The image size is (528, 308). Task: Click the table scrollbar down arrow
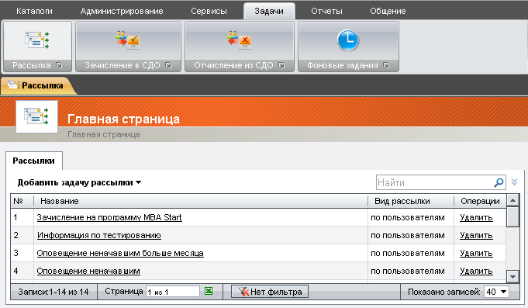point(512,277)
